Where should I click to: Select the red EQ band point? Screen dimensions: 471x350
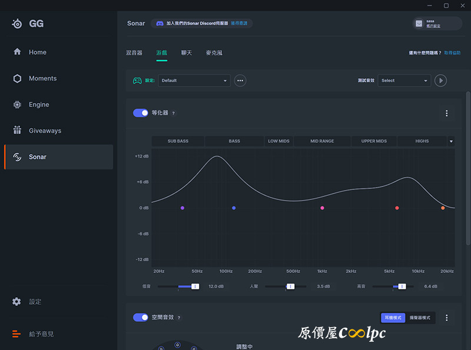(397, 208)
